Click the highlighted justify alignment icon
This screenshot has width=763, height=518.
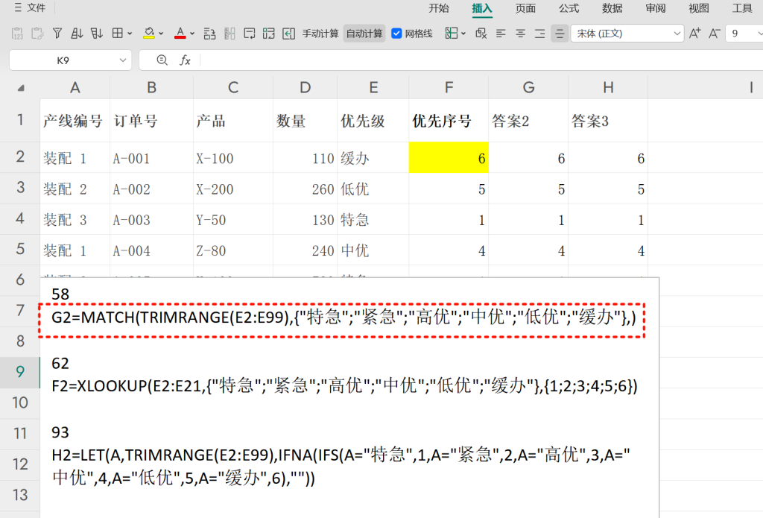[x=560, y=33]
